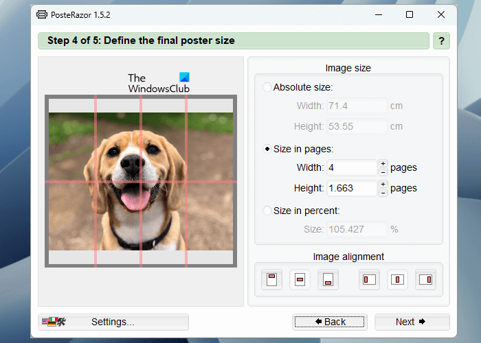Increase the pages Height with the plus stepper
481x343 pixels.
[x=383, y=184]
